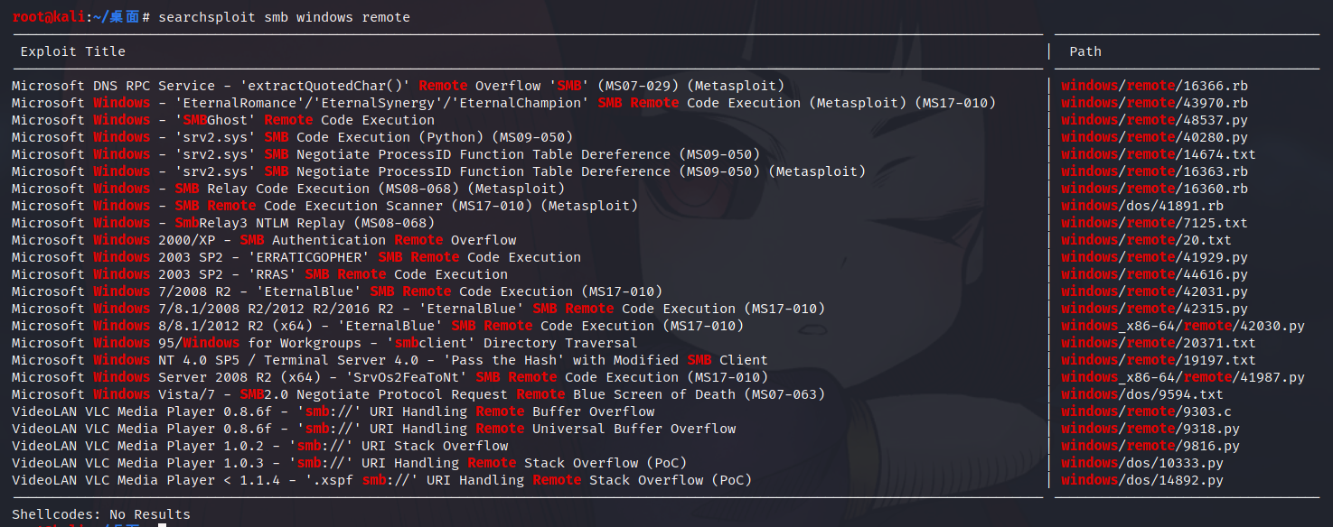Select the path windows/dos/41891.rb
Image resolution: width=1333 pixels, height=527 pixels.
1143,206
